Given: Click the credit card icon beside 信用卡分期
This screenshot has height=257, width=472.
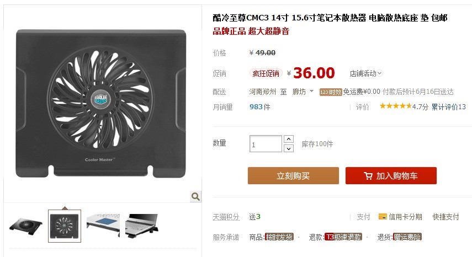Looking at the screenshot, I should point(383,216).
